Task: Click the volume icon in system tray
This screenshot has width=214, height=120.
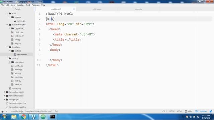Action: pyautogui.click(x=191, y=117)
